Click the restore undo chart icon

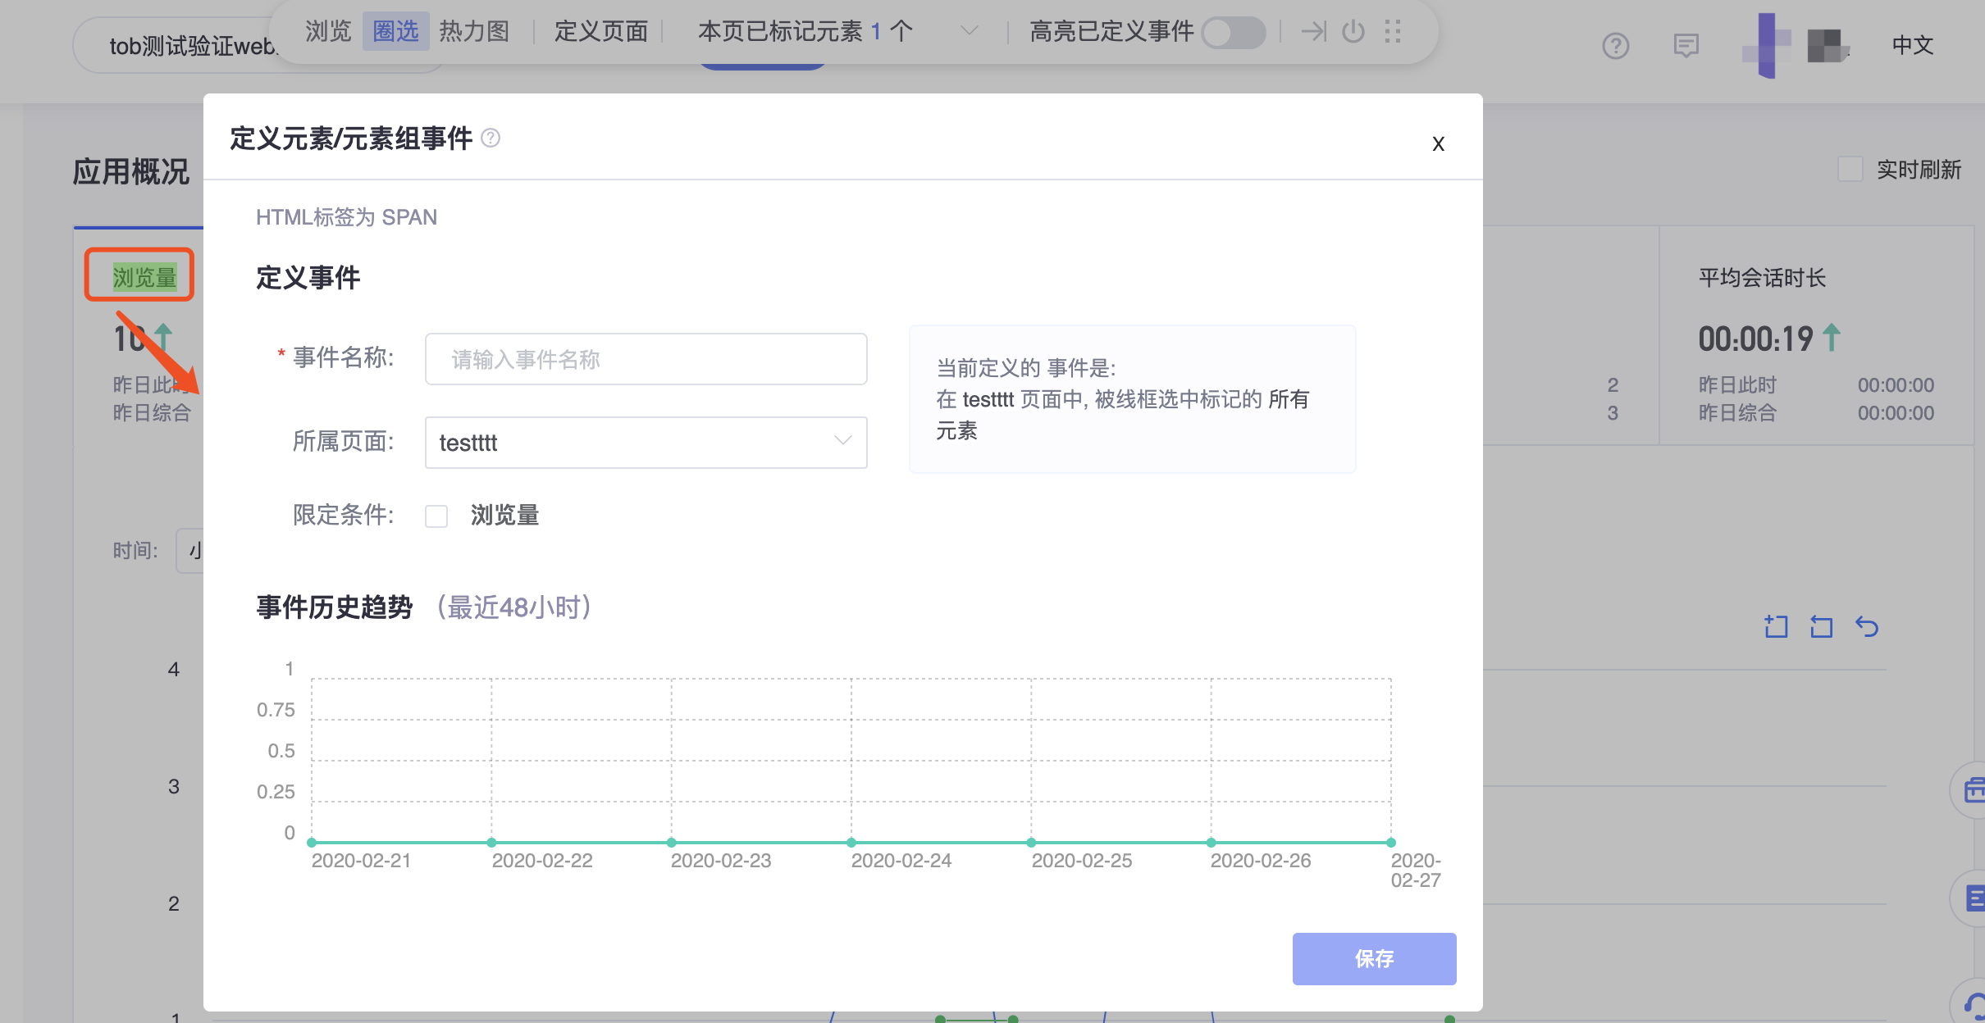tap(1867, 627)
